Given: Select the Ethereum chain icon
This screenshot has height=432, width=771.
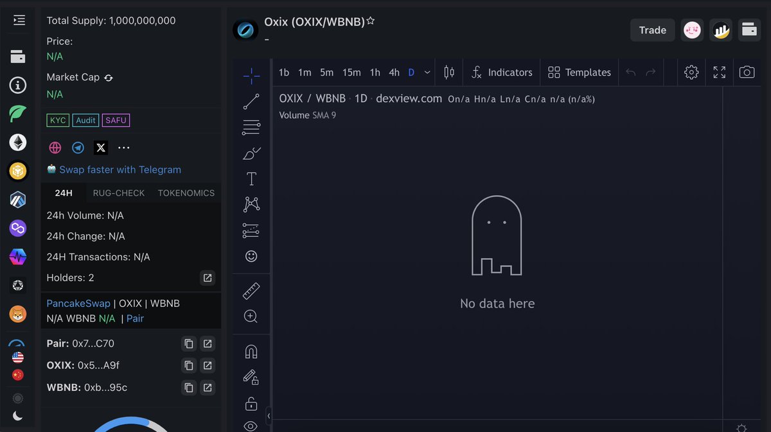Looking at the screenshot, I should point(18,143).
